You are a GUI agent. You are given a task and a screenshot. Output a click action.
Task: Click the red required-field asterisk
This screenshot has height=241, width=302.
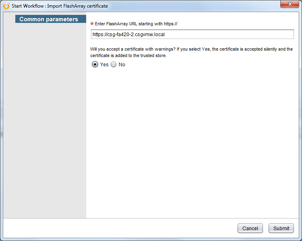pyautogui.click(x=92, y=24)
